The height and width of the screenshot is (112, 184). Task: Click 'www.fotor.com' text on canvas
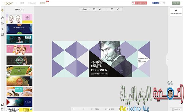pyautogui.click(x=99, y=74)
